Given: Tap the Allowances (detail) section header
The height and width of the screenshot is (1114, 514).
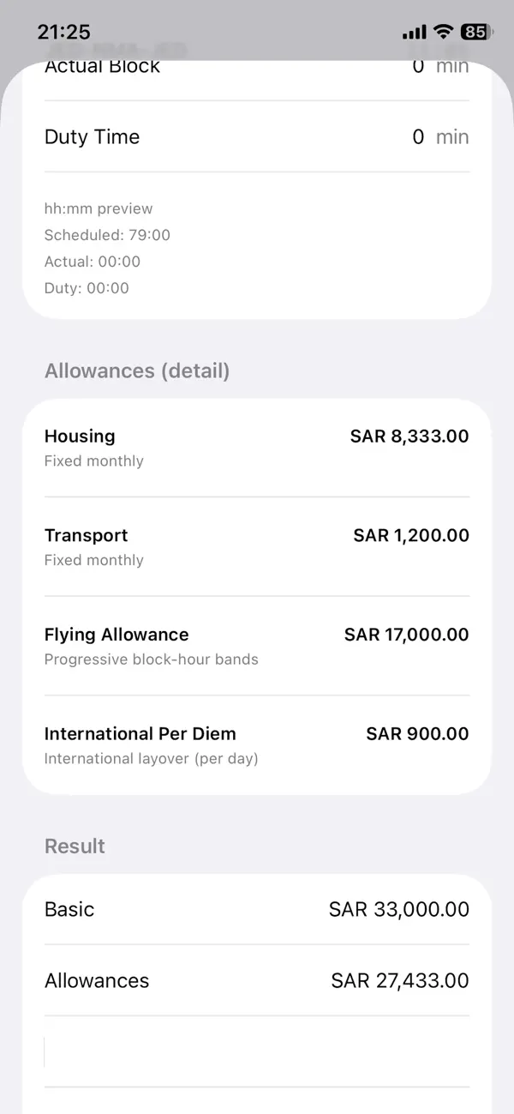Looking at the screenshot, I should [136, 370].
